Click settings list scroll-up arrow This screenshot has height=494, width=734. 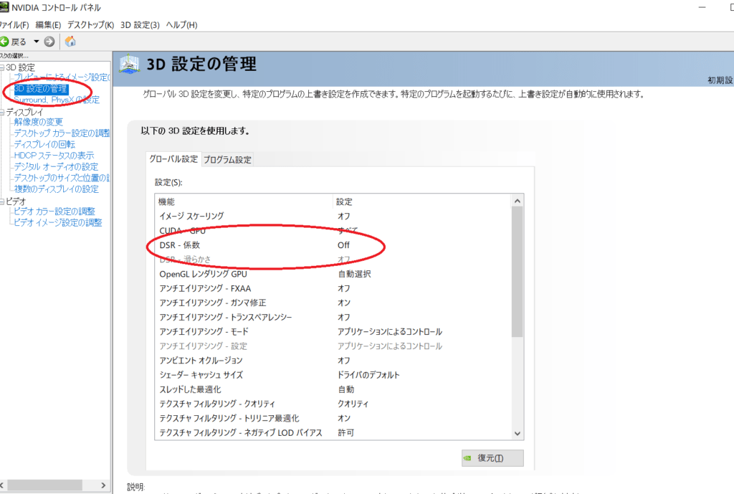(x=518, y=201)
